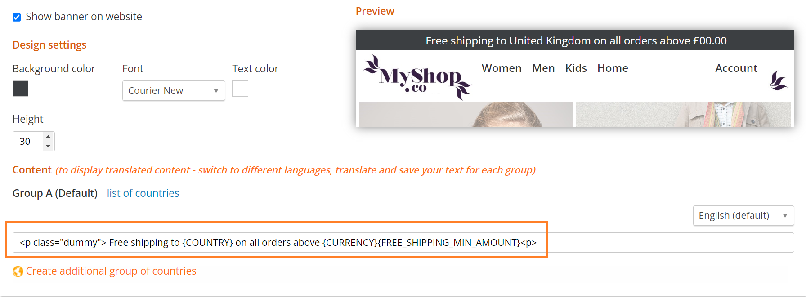The image size is (806, 298).
Task: Uncheck Show banner on website
Action: tap(17, 18)
